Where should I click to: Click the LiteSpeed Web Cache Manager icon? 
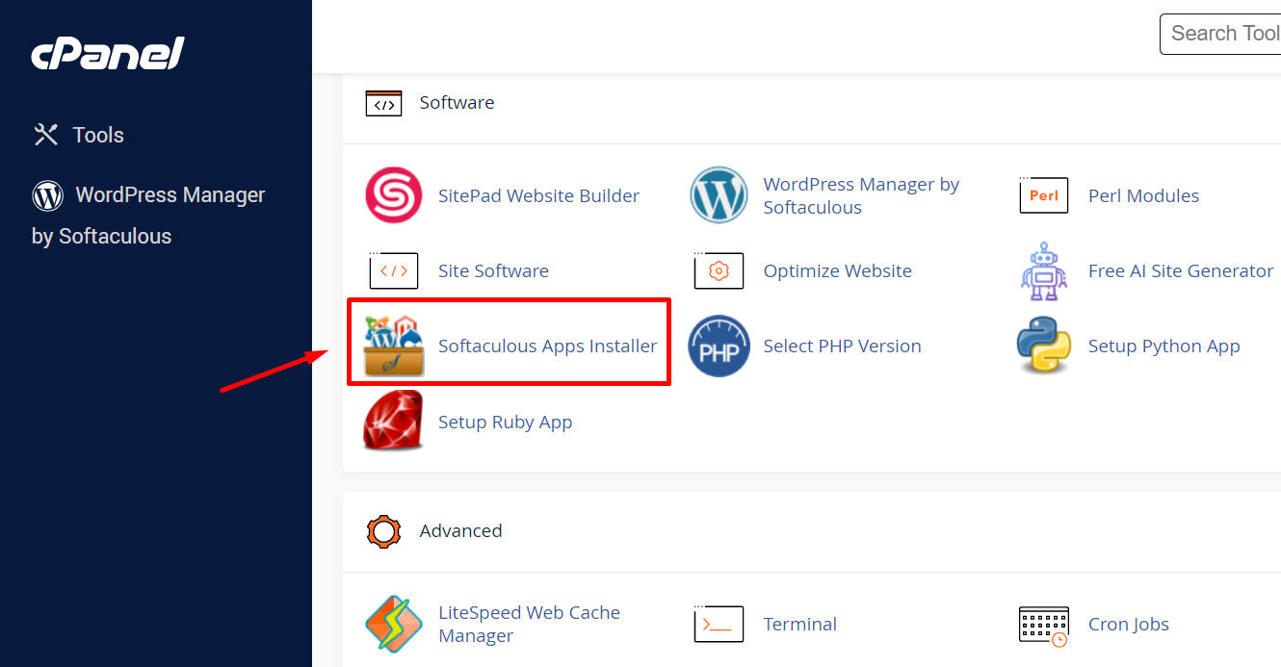393,624
